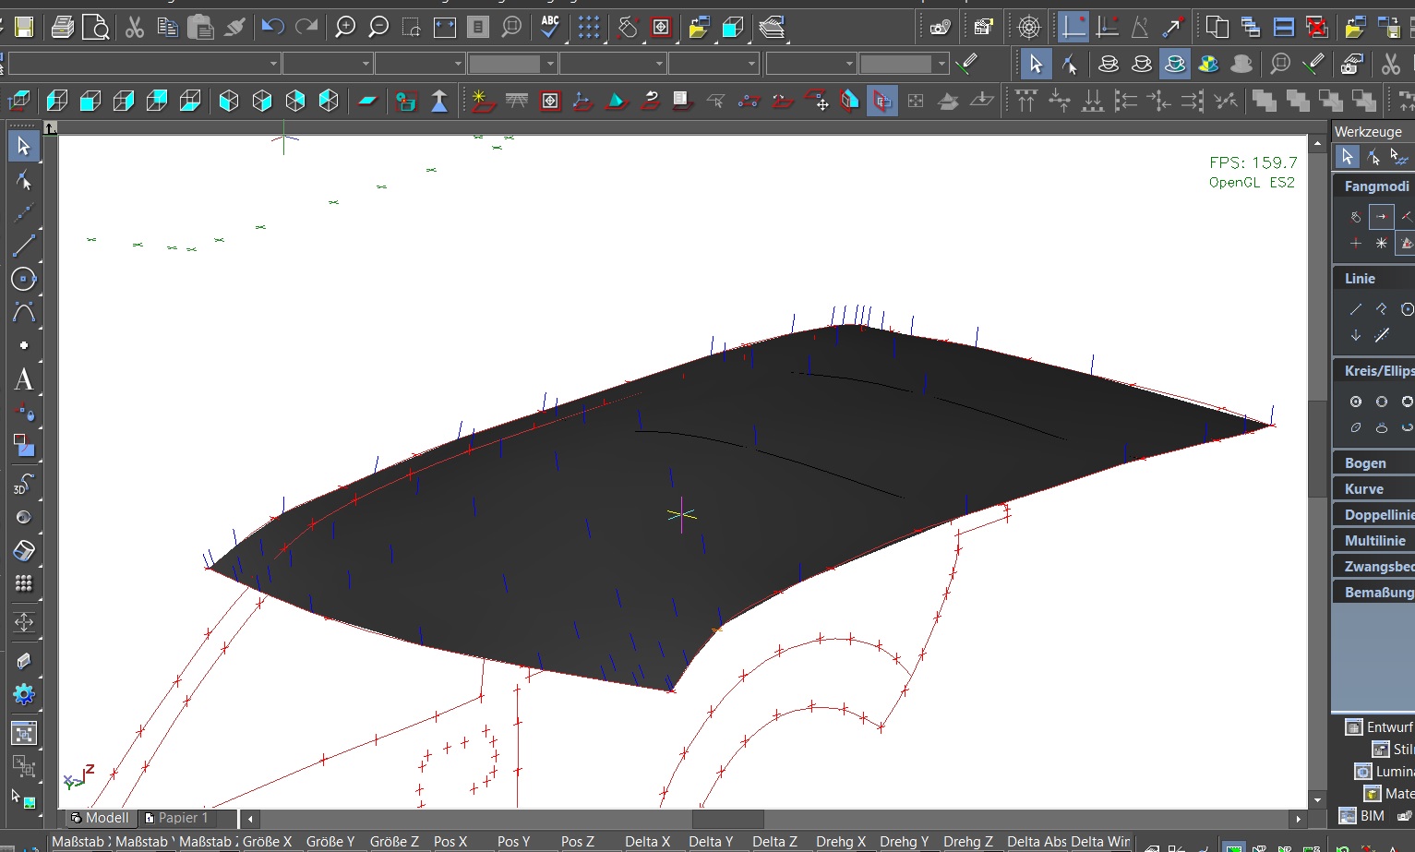Click the Copy icon

coord(168,28)
